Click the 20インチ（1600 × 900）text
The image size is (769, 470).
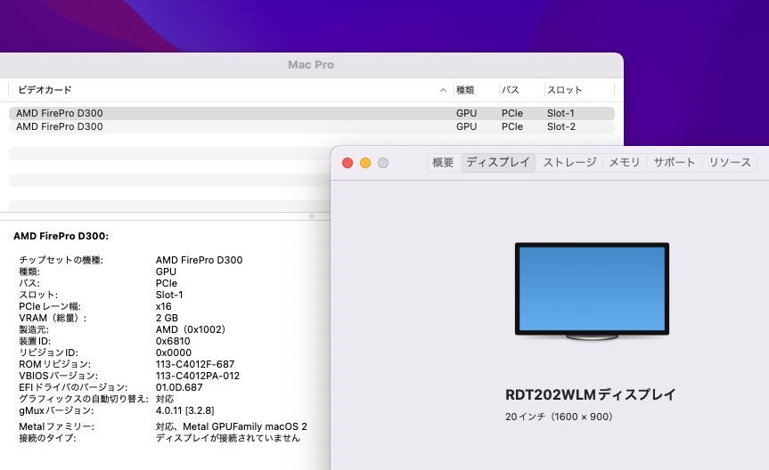click(559, 417)
